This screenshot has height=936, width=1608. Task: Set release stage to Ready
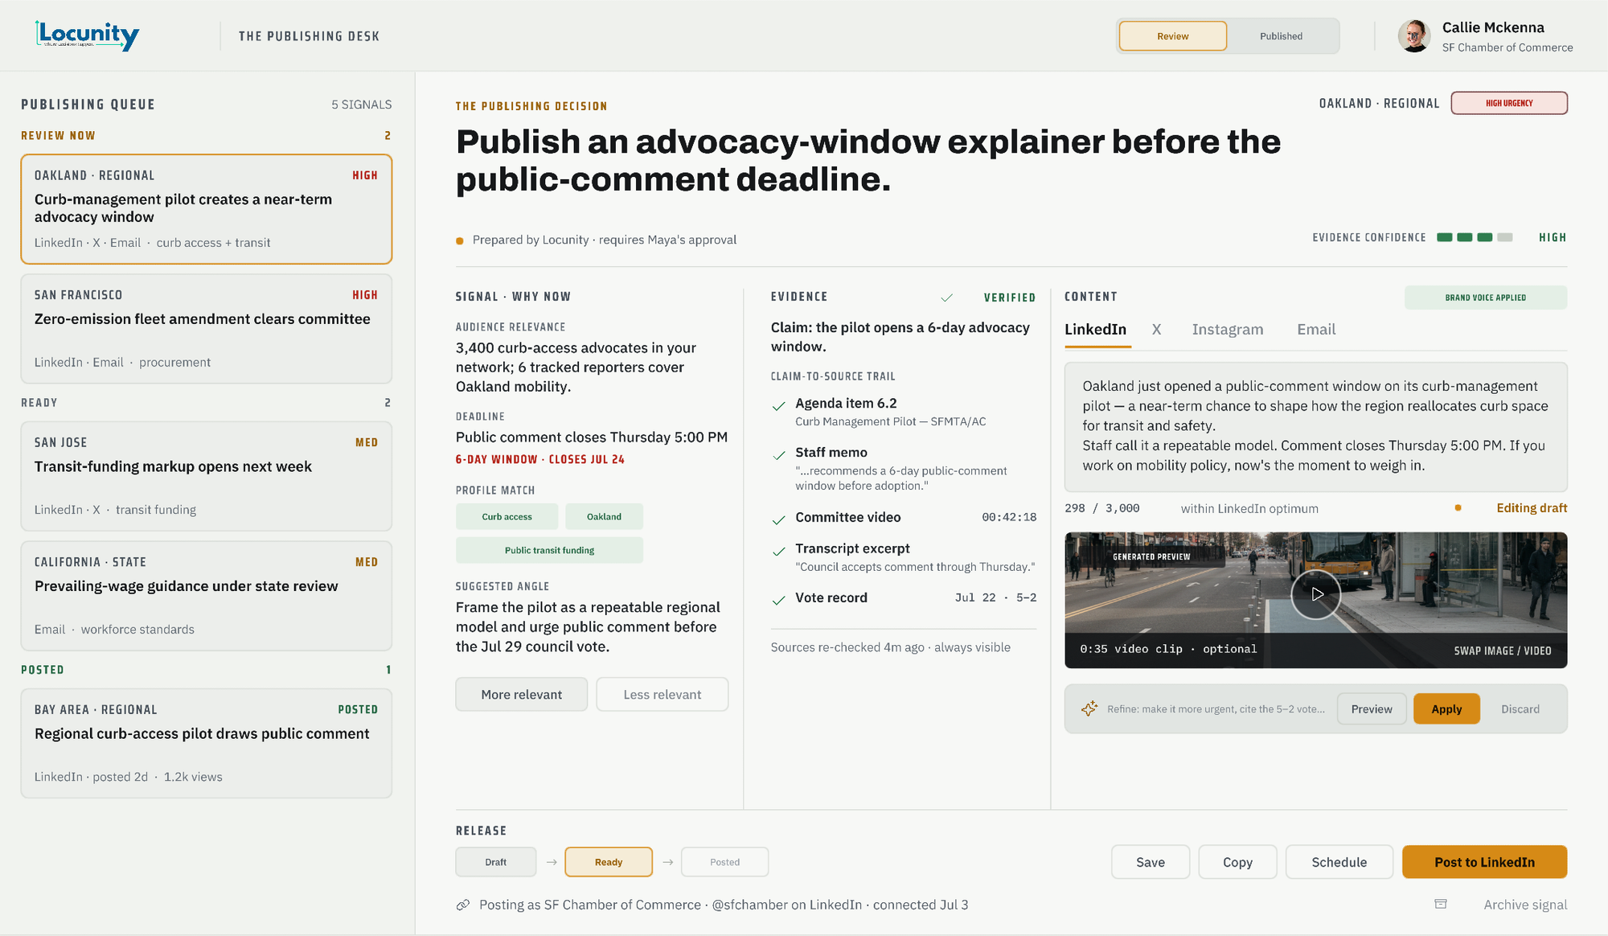(609, 862)
